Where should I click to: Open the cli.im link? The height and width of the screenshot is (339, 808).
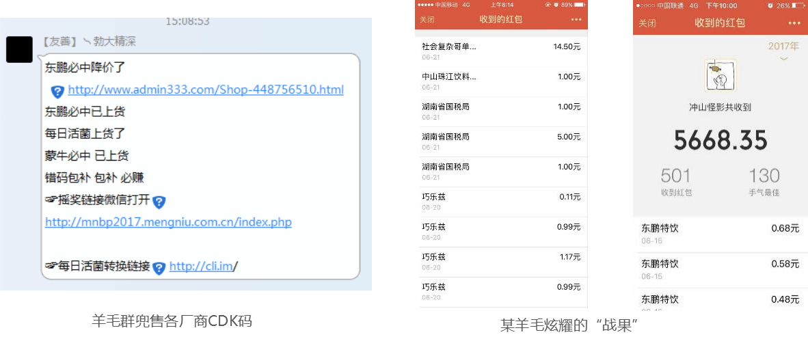(202, 267)
